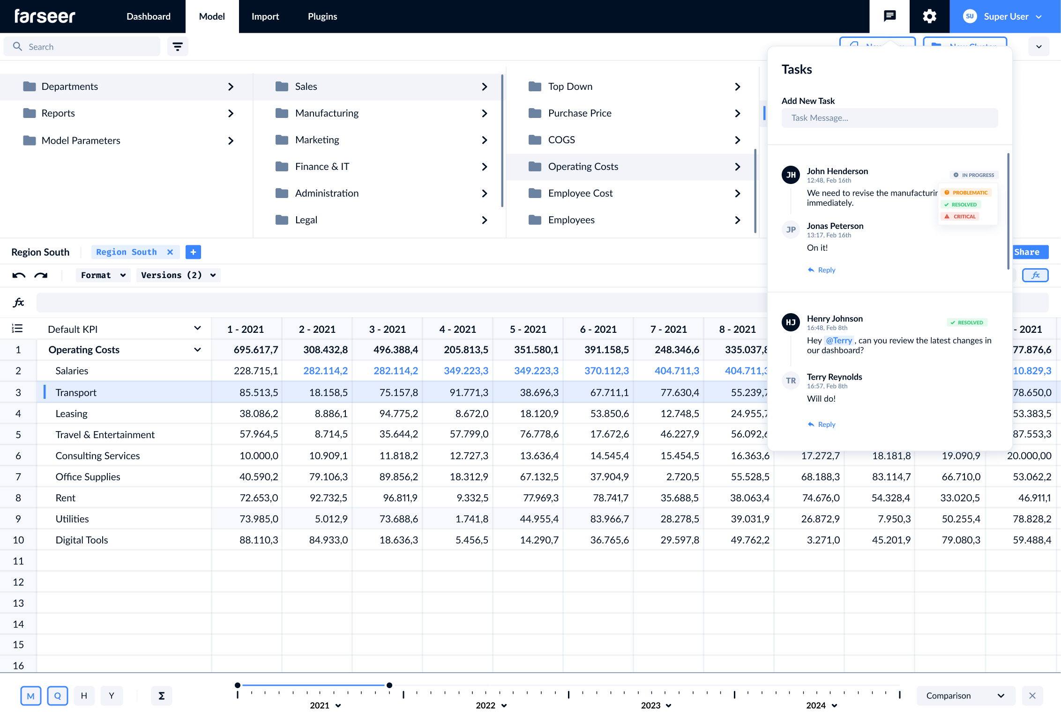Collapse the Operating Costs row group
The image size is (1061, 719).
(197, 350)
